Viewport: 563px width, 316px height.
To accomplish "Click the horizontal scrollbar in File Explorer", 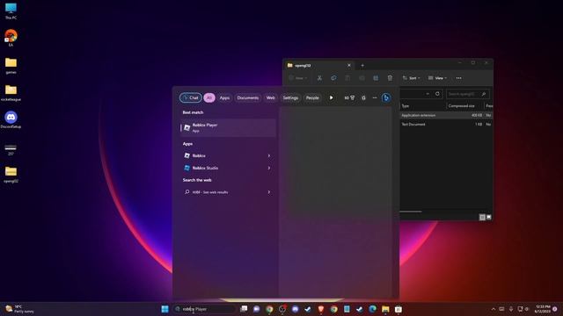I will [411, 212].
